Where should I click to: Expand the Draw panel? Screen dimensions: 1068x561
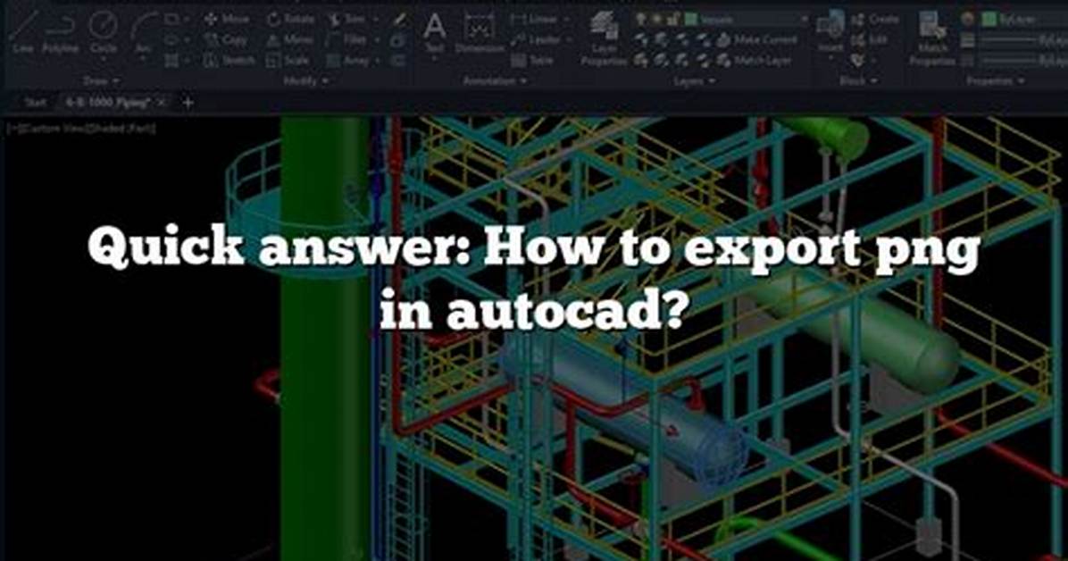click(102, 81)
